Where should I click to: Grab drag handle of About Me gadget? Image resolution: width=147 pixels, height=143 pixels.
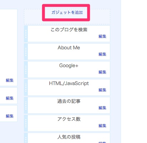(26, 52)
